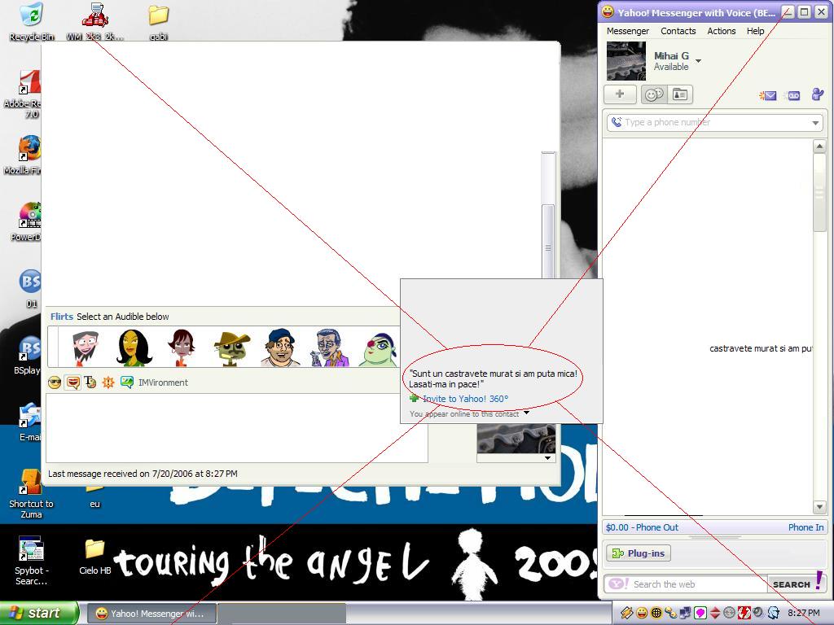Select the PowerDVD desktop icon
Viewport: 834px width, 625px height.
tap(25, 222)
